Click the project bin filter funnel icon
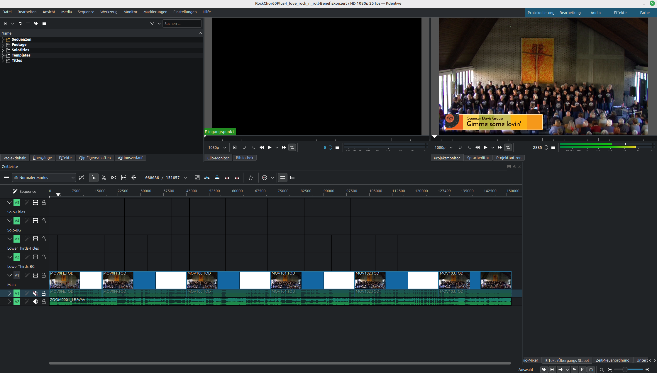Screen dimensions: 657x373 [x=152, y=23]
